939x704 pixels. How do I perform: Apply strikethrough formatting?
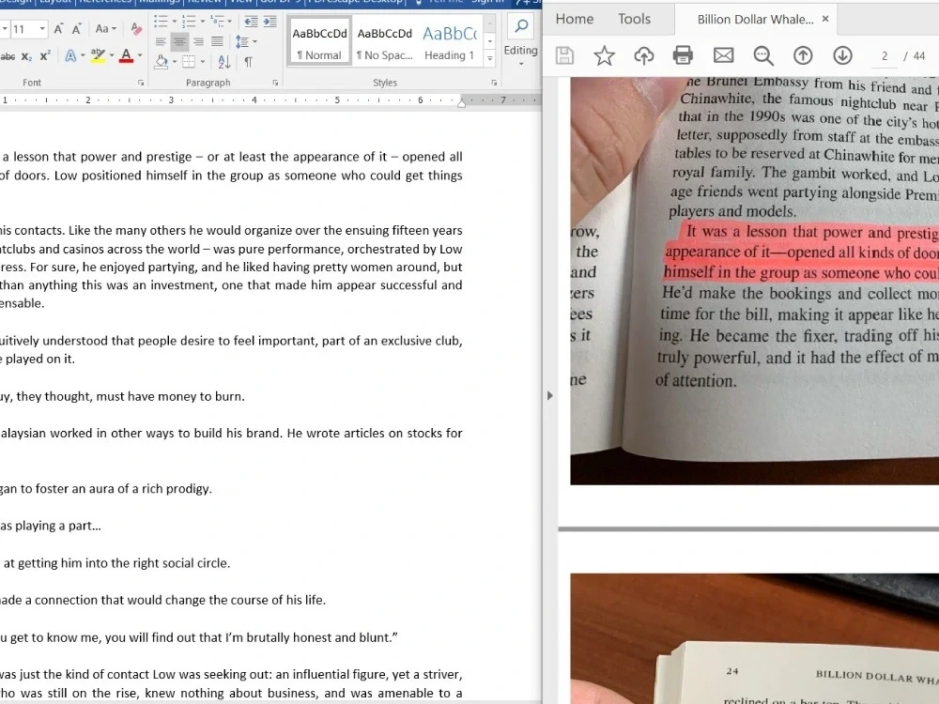coord(8,56)
